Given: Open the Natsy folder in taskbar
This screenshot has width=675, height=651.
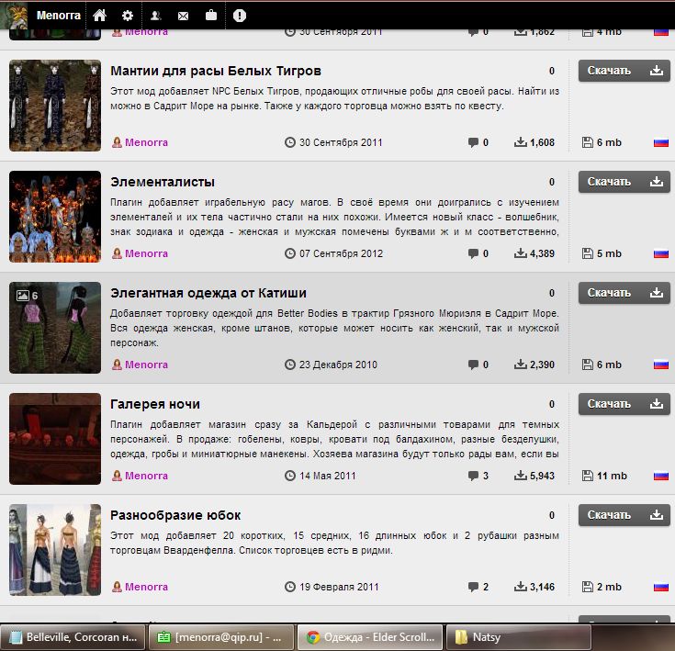Looking at the screenshot, I should (519, 637).
